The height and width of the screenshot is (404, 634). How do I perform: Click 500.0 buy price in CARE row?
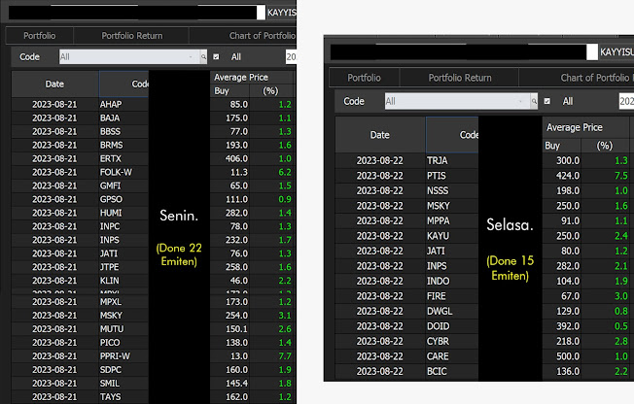point(568,356)
